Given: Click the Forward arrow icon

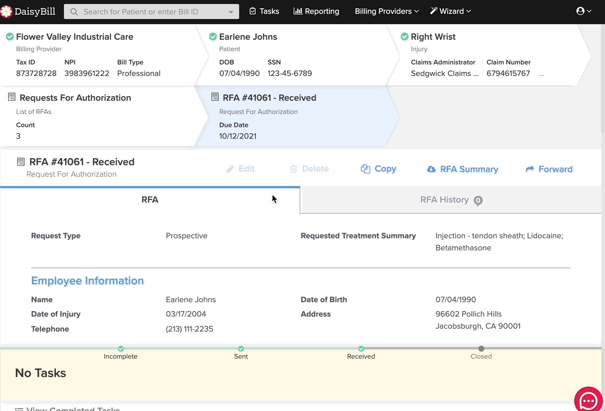Looking at the screenshot, I should click(530, 169).
